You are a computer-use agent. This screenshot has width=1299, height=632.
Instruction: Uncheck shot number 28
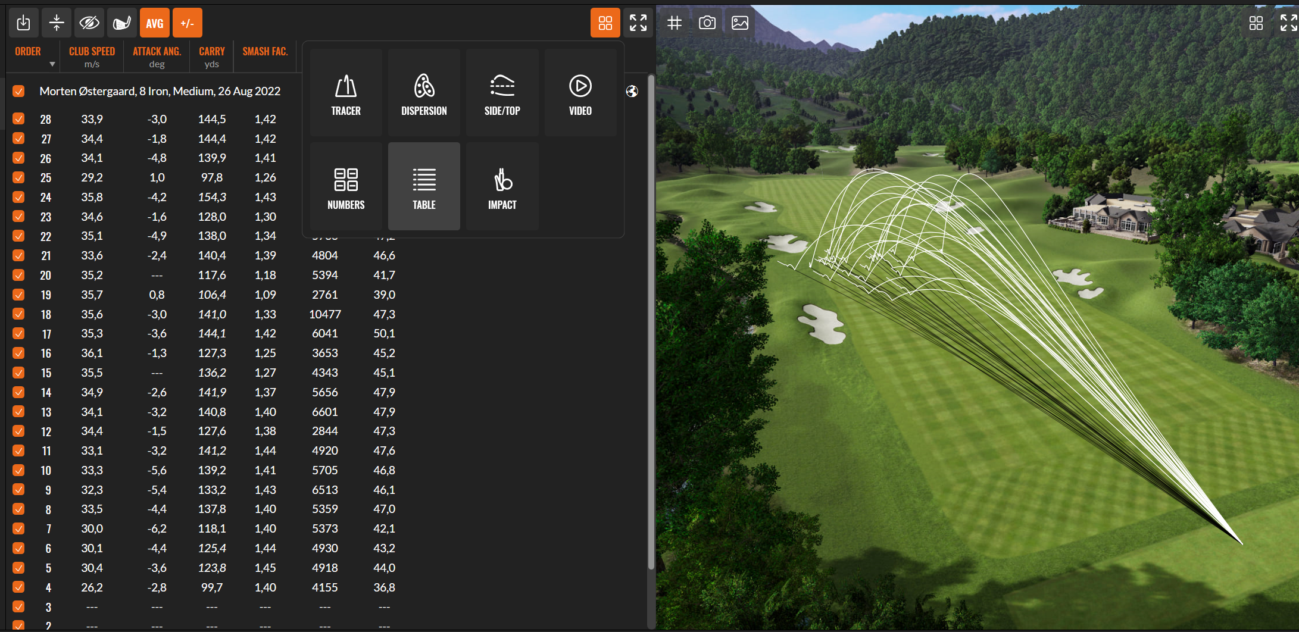click(x=18, y=119)
